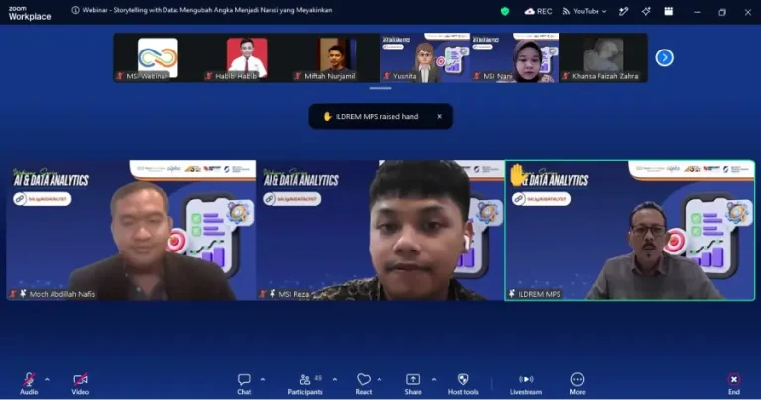
Task: Select Miftah Nurjamil video thumbnail
Action: pyautogui.click(x=336, y=57)
